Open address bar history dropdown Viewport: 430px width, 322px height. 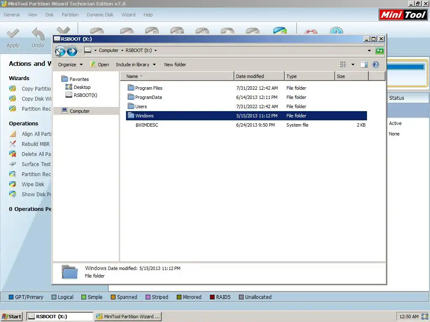[x=369, y=51]
